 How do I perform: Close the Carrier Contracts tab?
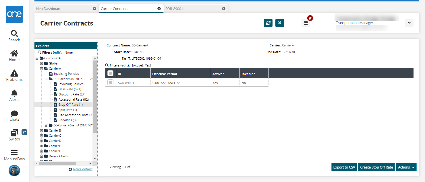pyautogui.click(x=159, y=9)
